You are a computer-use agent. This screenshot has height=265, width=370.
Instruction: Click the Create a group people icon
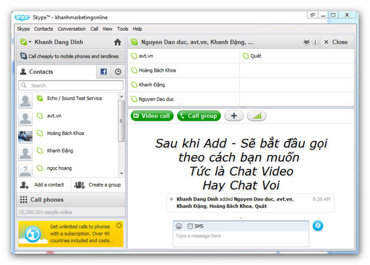point(79,185)
